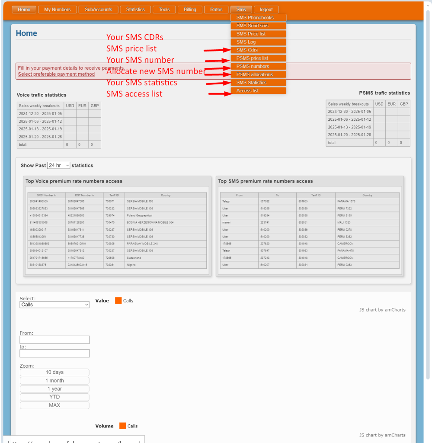Screen dimensions: 432x443
Task: Open the SubAccounts menu
Action: (98, 10)
